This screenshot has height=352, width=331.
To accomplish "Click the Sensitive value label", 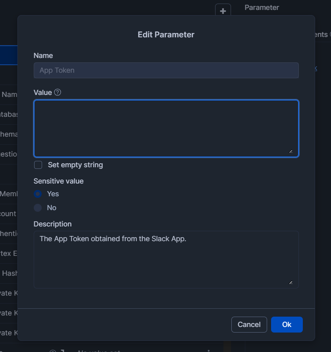I will pyautogui.click(x=58, y=181).
